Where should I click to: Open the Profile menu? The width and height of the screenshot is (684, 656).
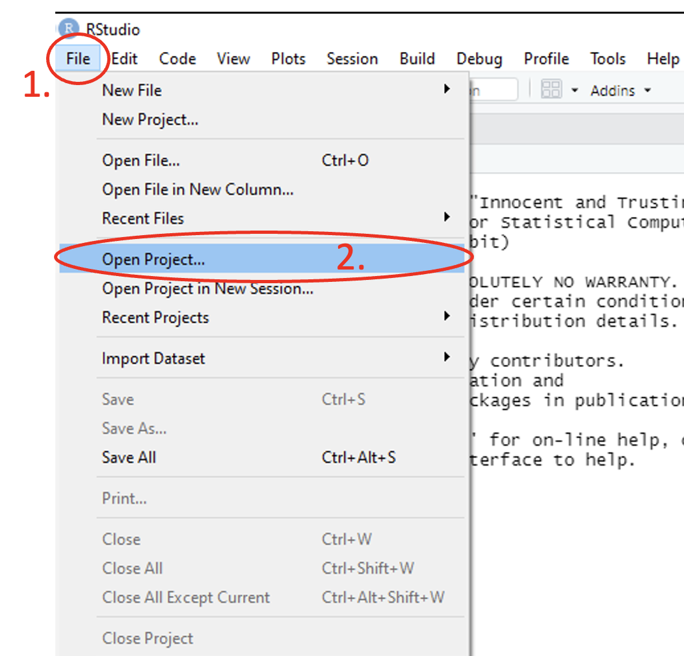[547, 59]
